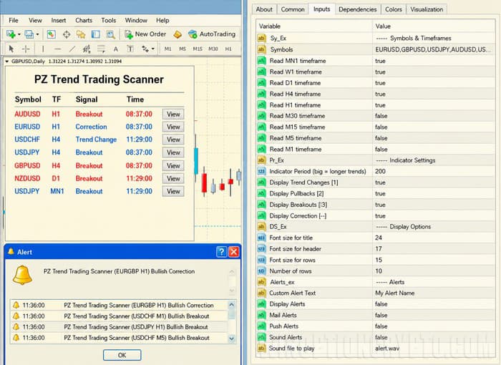This screenshot has height=365, width=501.
Task: Toggle the Read MN1 timeframe value
Action: [434, 61]
